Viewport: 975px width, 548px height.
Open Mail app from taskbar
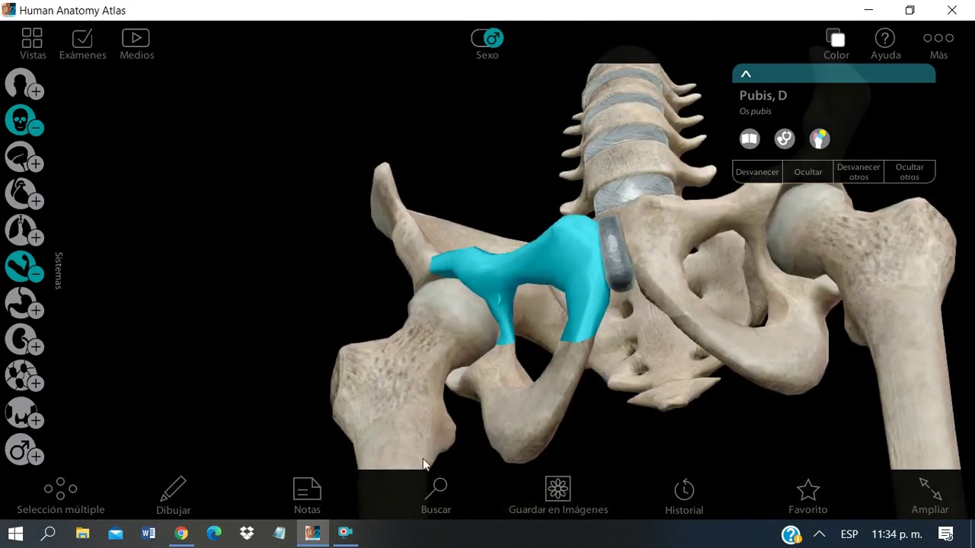[116, 534]
